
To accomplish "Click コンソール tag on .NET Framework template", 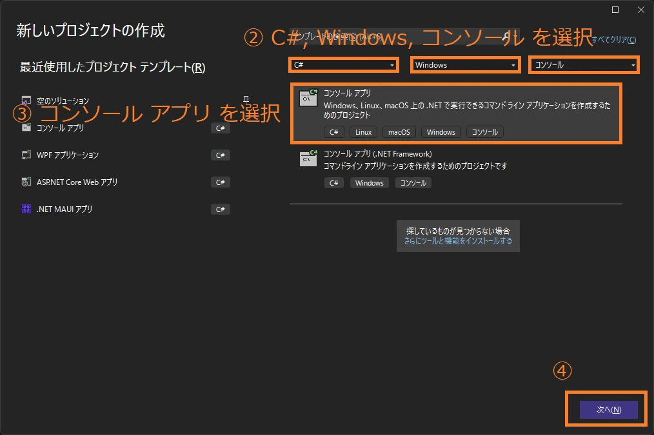I will 413,183.
